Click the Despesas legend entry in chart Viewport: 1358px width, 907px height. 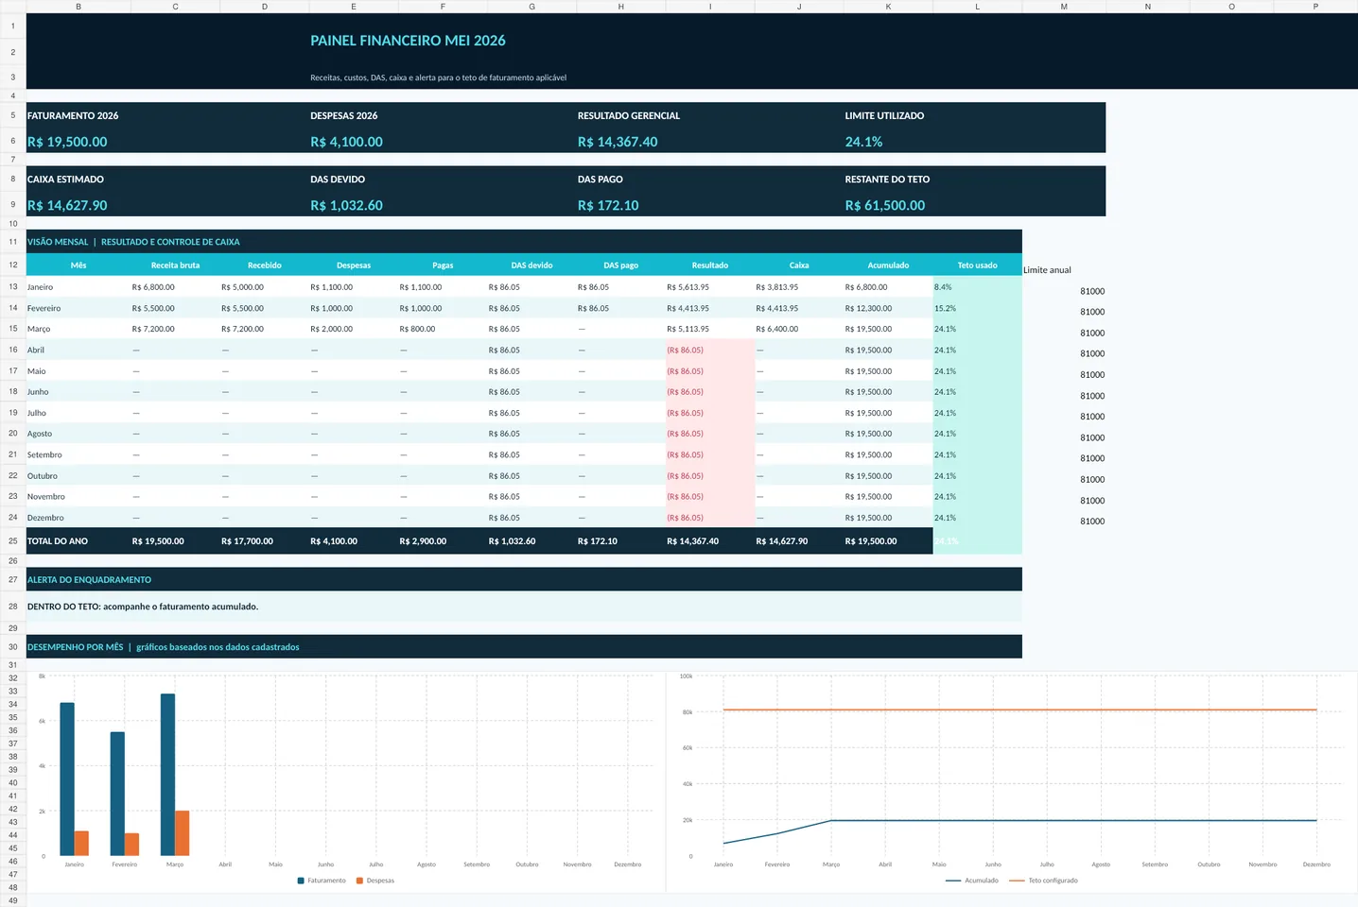click(x=375, y=881)
